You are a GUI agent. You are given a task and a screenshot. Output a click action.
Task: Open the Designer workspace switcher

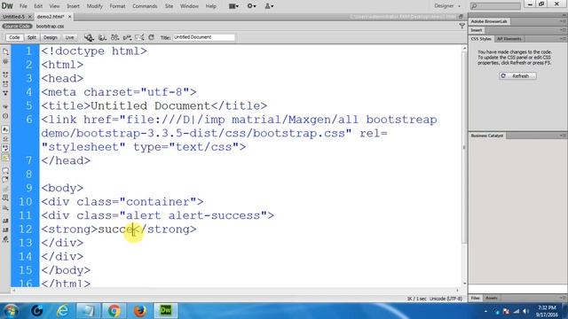[x=447, y=6]
